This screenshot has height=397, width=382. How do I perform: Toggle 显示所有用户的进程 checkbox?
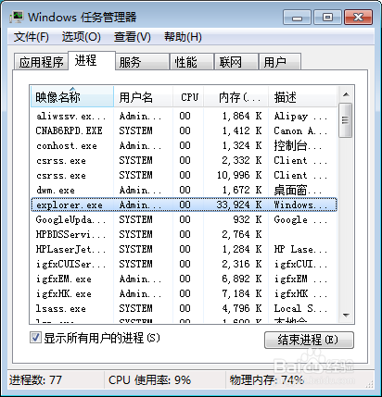click(x=35, y=338)
